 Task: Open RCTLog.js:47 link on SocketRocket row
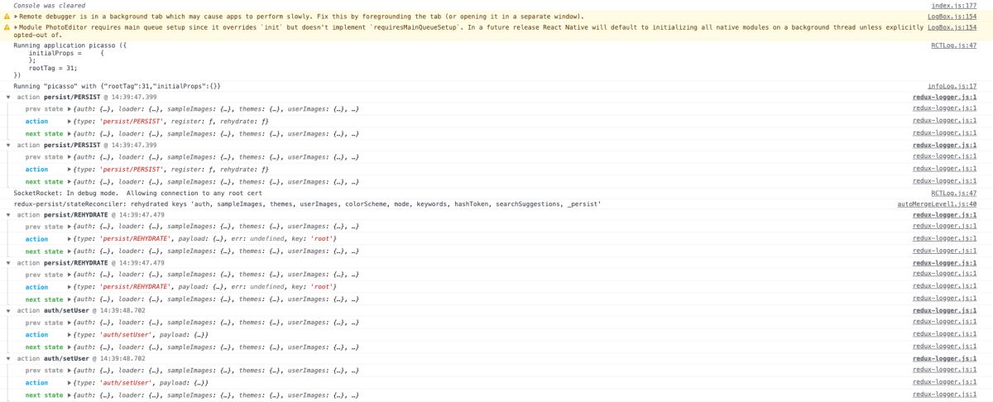pyautogui.click(x=954, y=193)
